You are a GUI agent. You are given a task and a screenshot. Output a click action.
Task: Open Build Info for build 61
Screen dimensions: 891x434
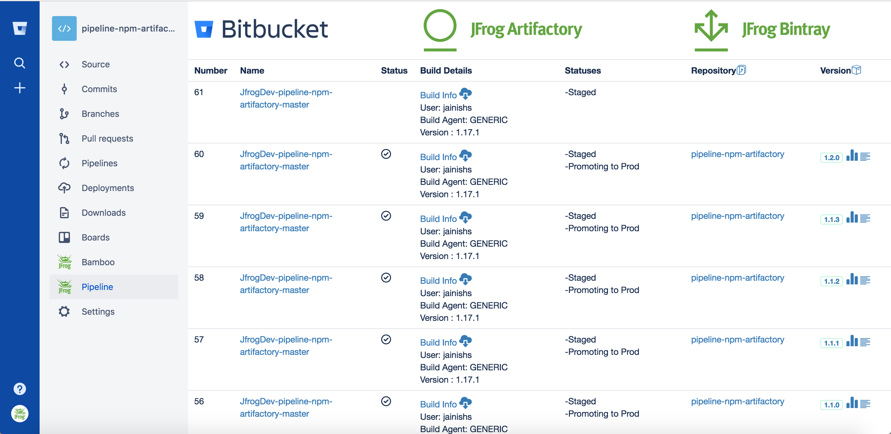(438, 95)
